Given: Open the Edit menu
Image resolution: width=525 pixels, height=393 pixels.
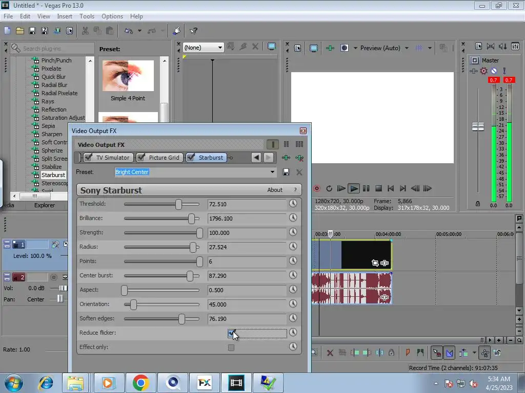Looking at the screenshot, I should click(x=25, y=16).
